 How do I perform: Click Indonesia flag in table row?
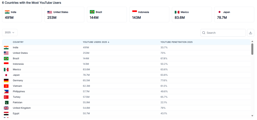tap(6, 64)
